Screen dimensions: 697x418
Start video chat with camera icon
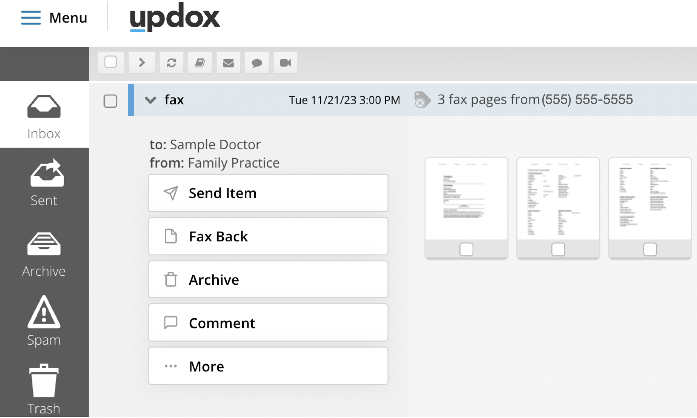[286, 63]
